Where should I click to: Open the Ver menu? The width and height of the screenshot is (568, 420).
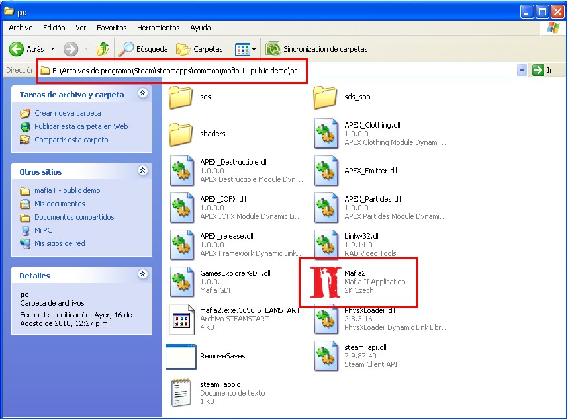81,28
